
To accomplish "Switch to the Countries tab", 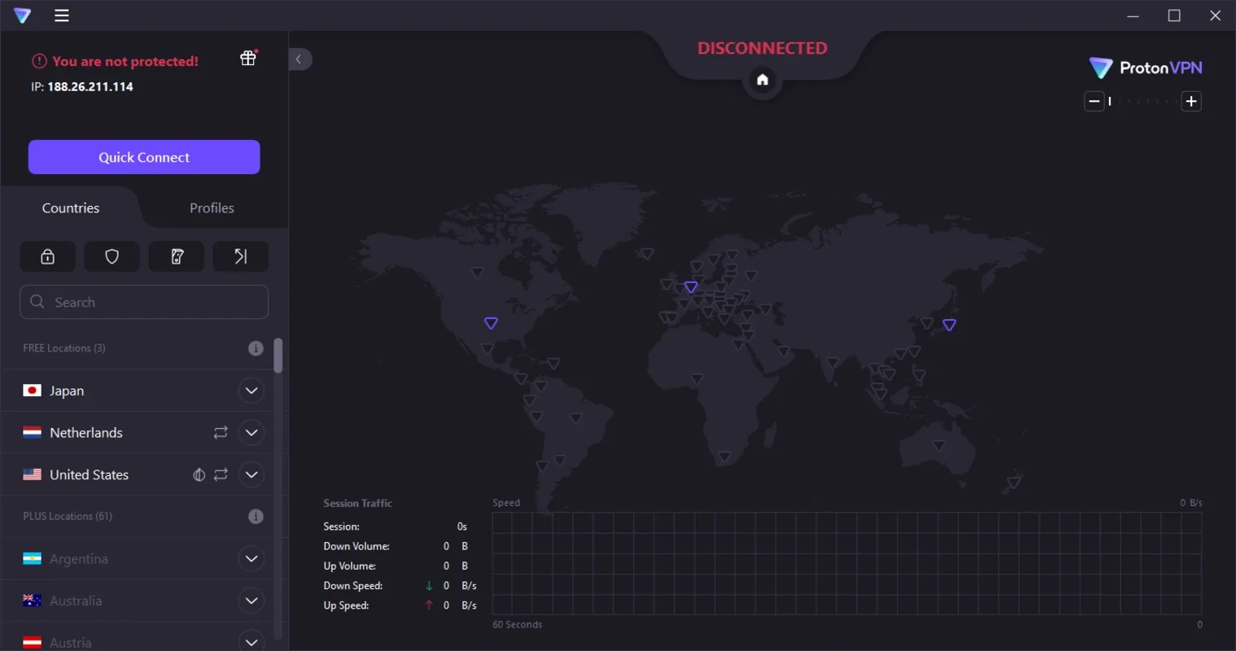I will coord(70,208).
